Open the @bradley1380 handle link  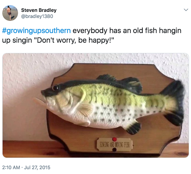pyautogui.click(x=37, y=16)
